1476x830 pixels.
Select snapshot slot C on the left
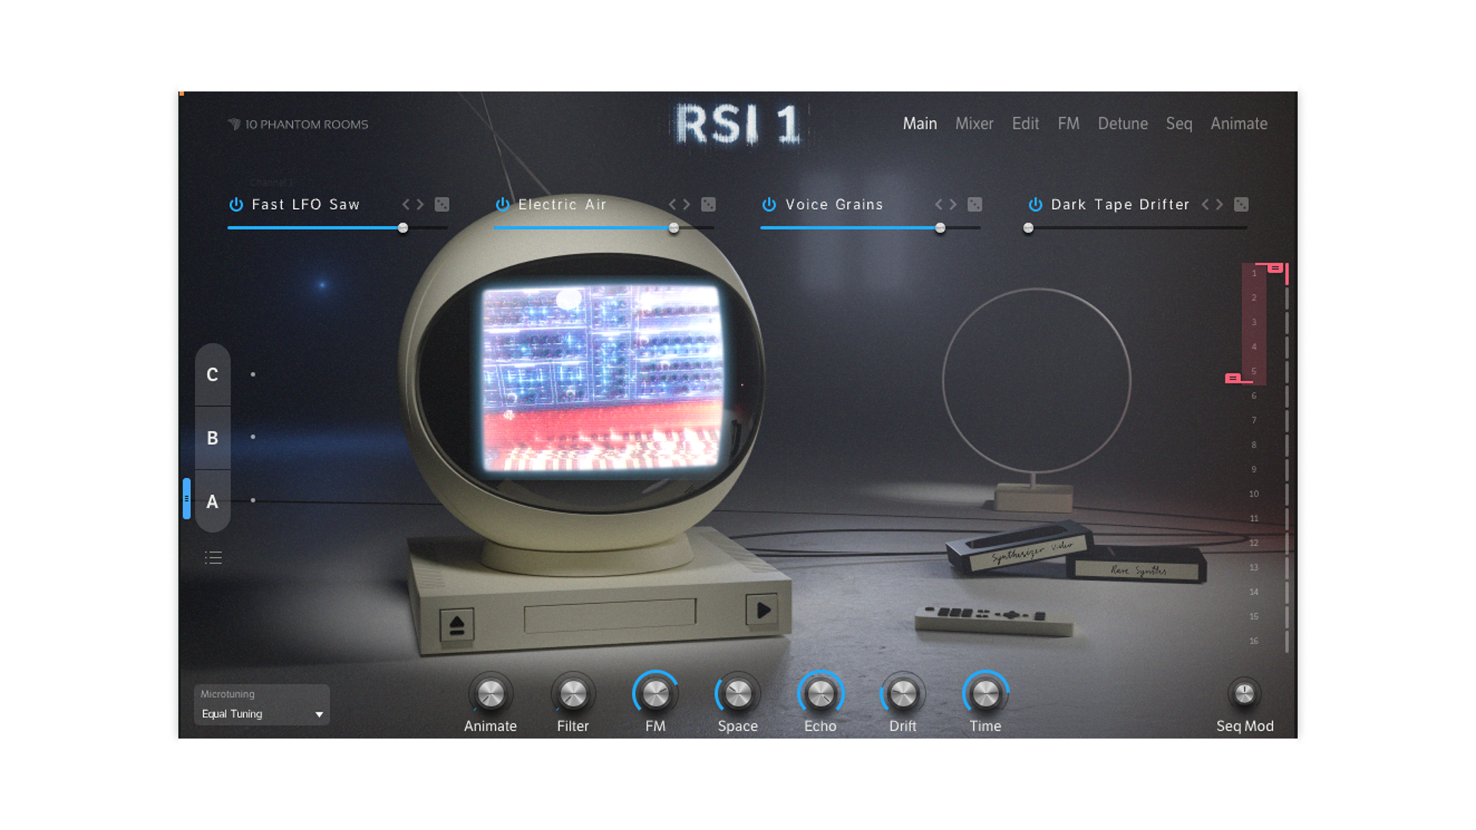[x=212, y=375]
